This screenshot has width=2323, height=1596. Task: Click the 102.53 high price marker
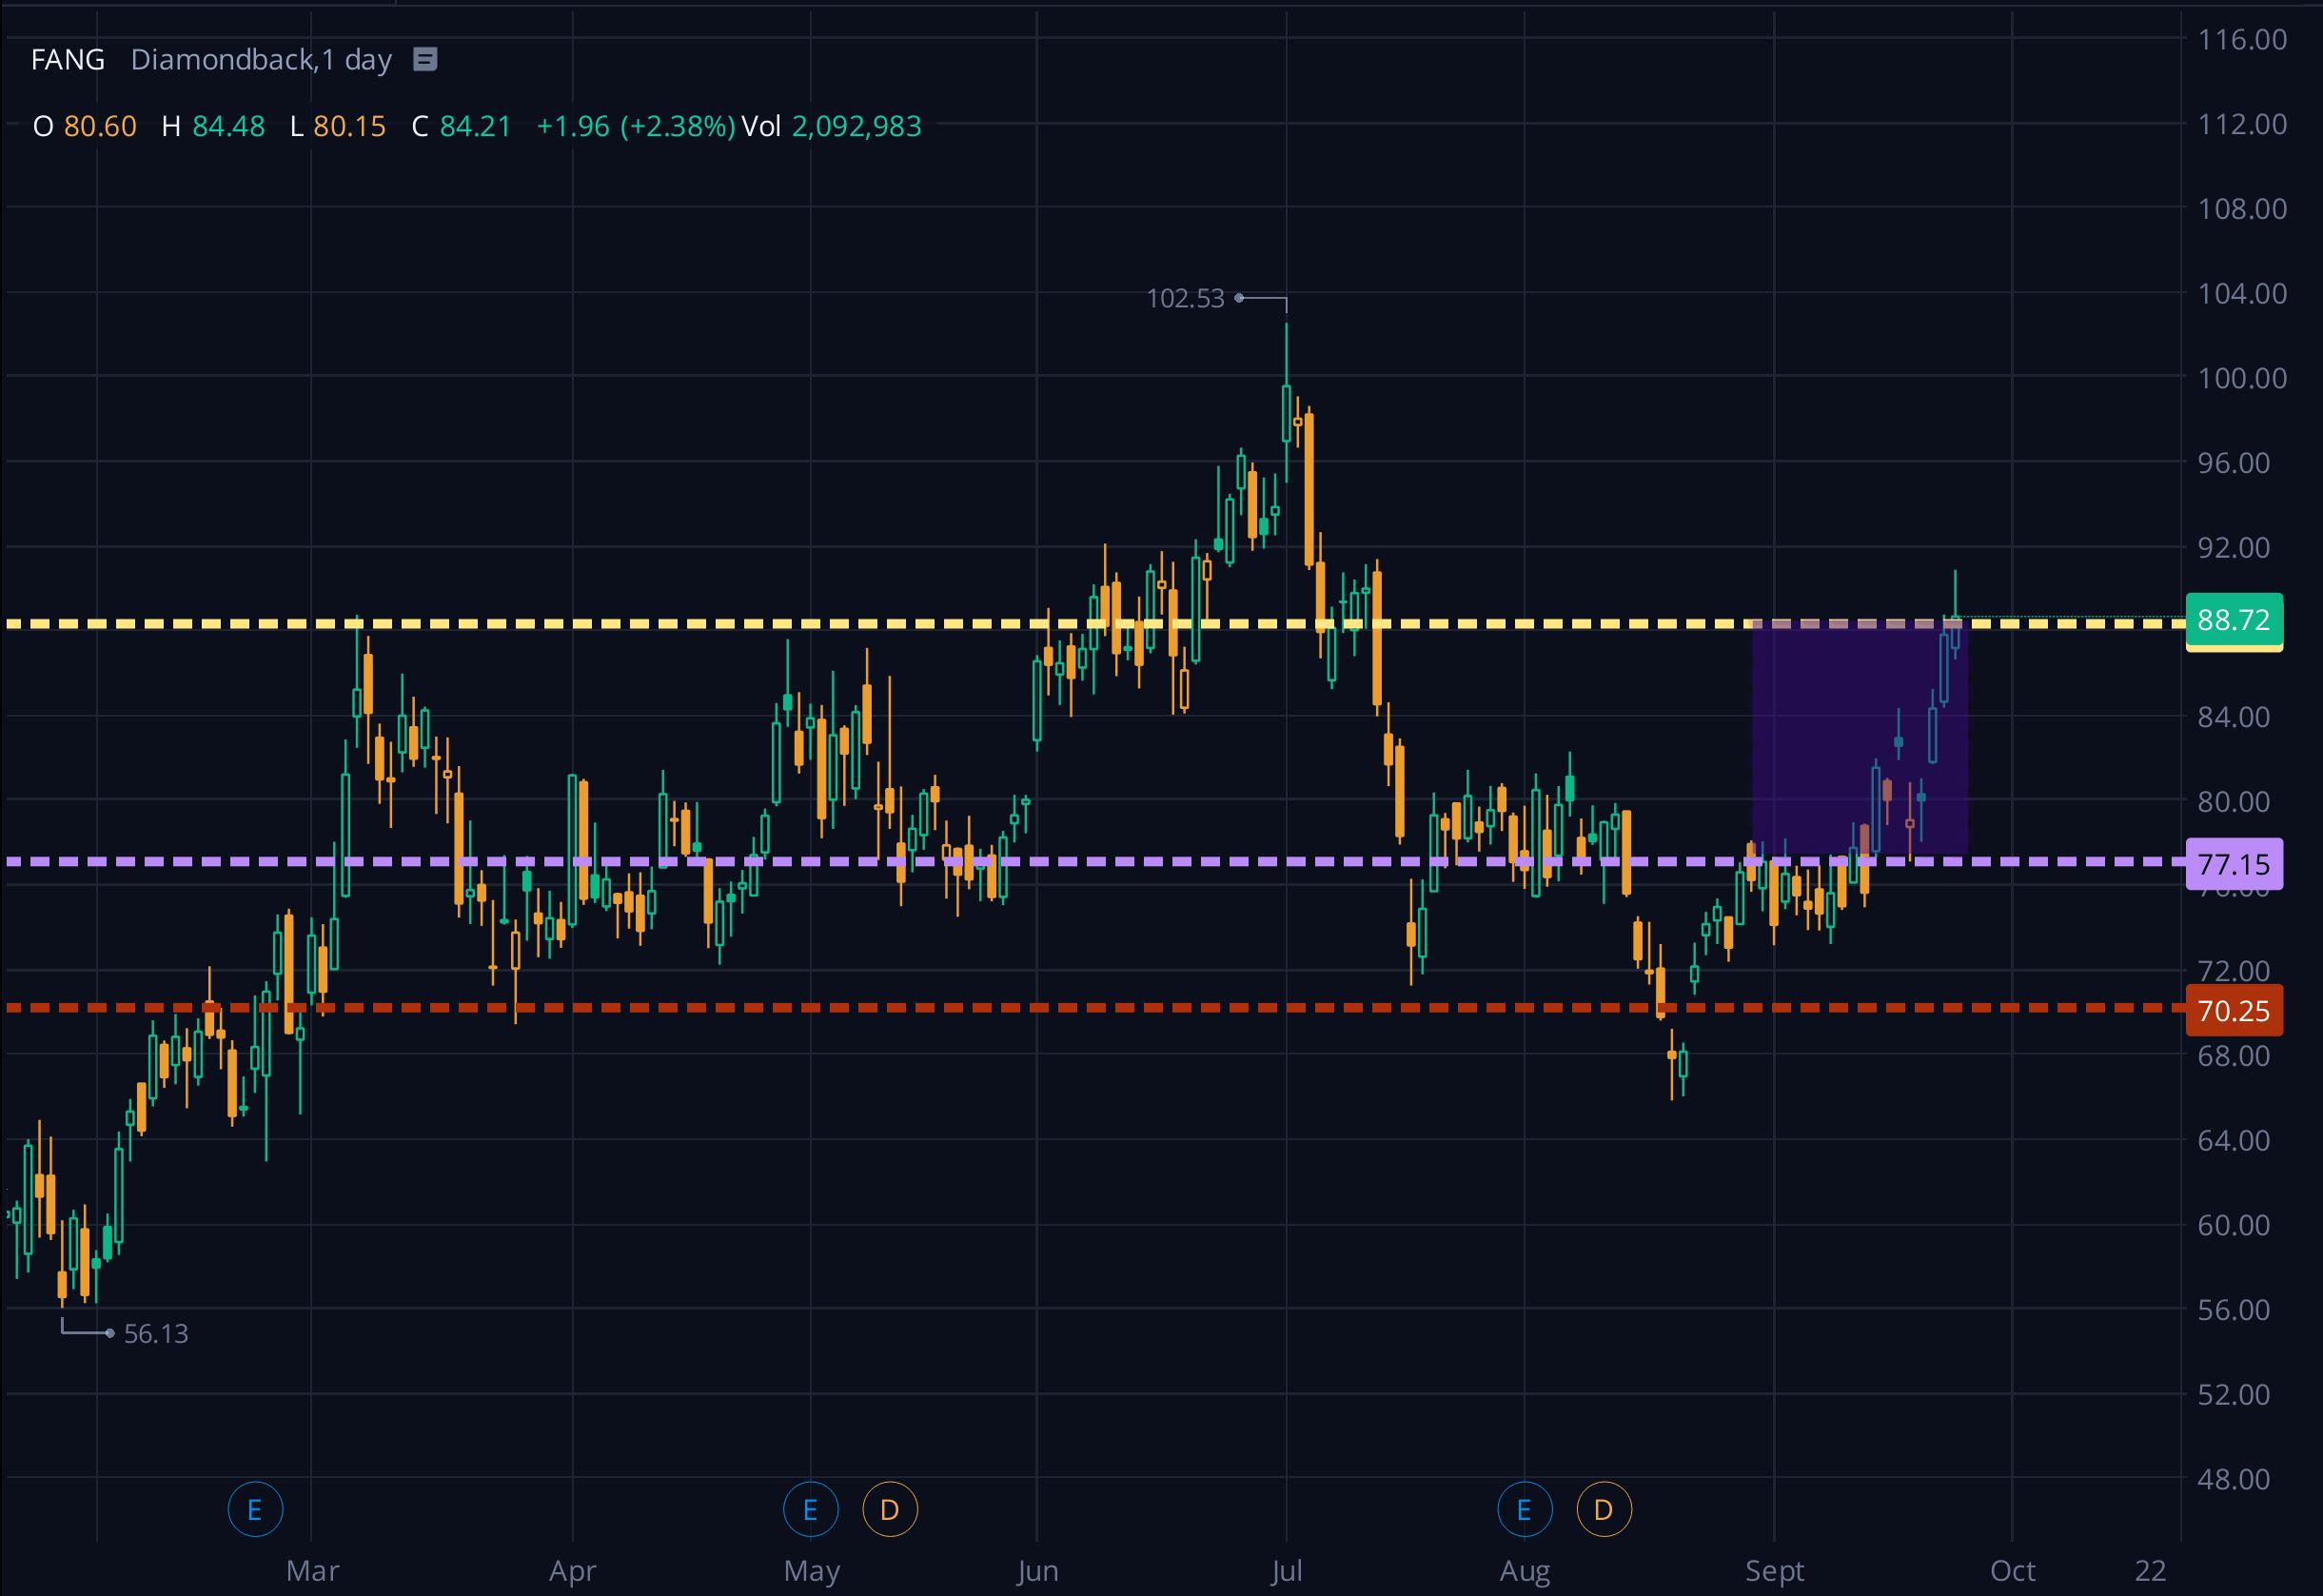click(1185, 298)
